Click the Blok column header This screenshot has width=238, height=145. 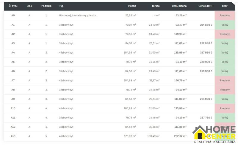pos(29,6)
